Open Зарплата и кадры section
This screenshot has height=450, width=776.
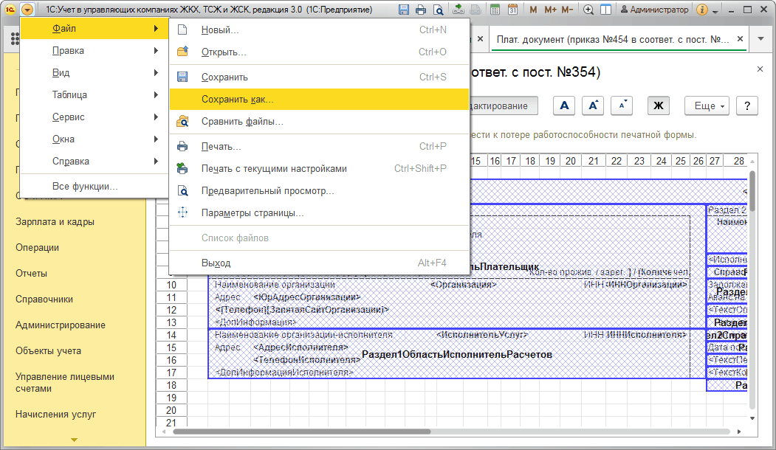[55, 222]
